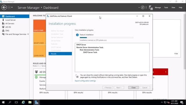Click Hide in the welcome panel
Image resolution: width=186 pixels, height=105 pixels.
(x=176, y=54)
